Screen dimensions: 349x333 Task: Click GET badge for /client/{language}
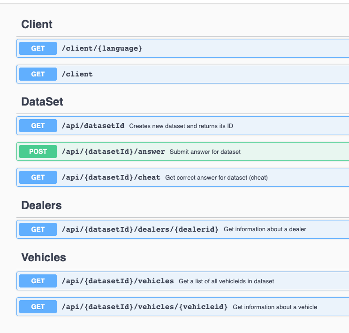tap(38, 48)
